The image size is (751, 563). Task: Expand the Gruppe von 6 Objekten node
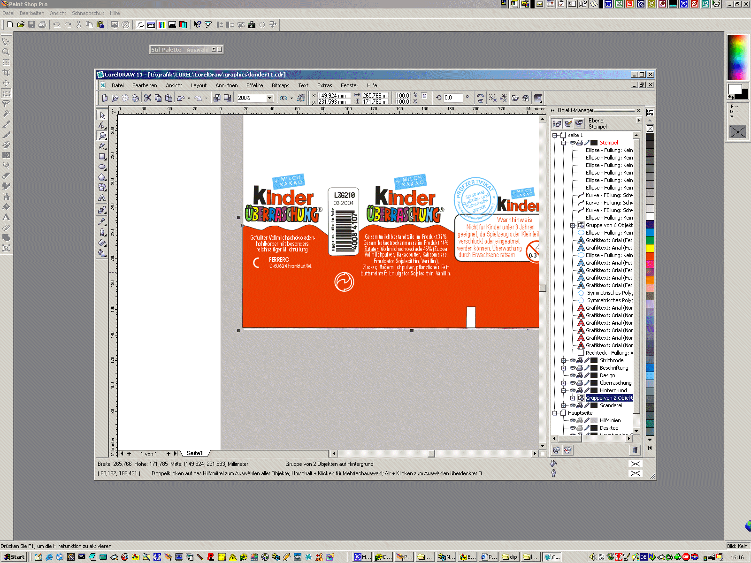pos(573,225)
